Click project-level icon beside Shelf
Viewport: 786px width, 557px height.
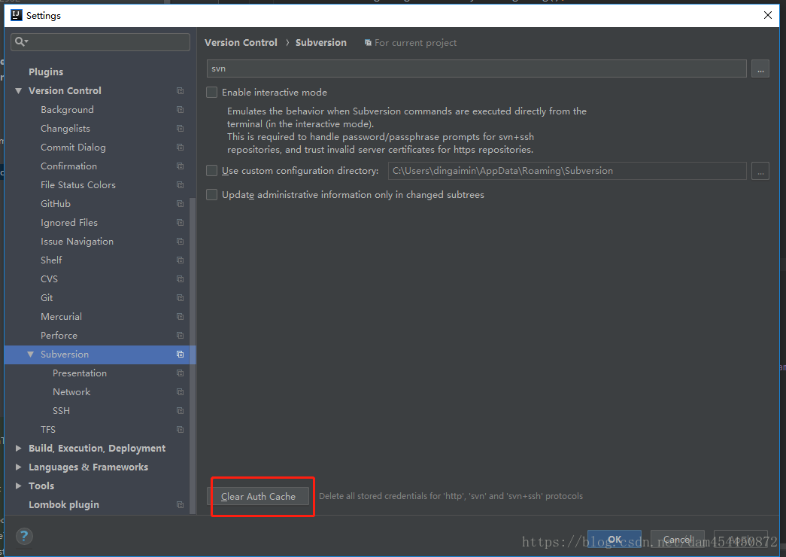[180, 260]
